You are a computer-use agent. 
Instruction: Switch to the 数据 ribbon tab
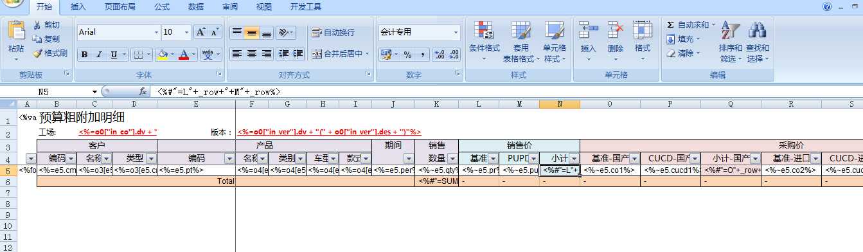tap(196, 7)
